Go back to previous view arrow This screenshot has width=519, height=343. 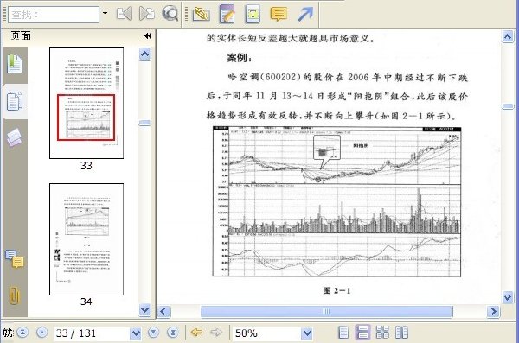click(x=197, y=332)
